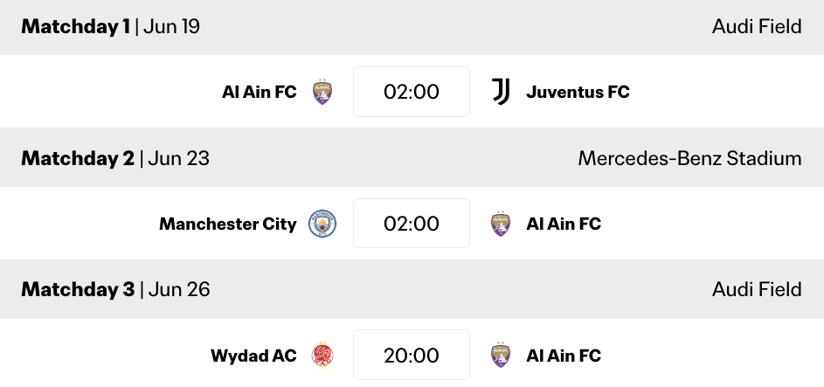
Task: Click the Mercedes-Benz Stadium venue label
Action: pyautogui.click(x=689, y=158)
